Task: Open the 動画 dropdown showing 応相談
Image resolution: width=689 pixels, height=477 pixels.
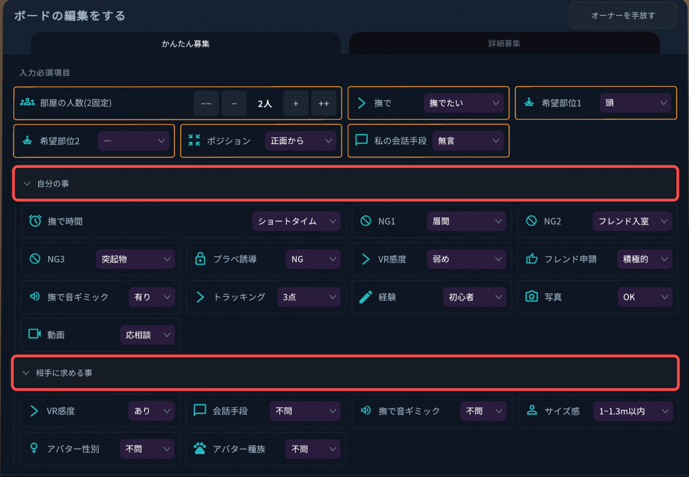Action: coord(147,335)
